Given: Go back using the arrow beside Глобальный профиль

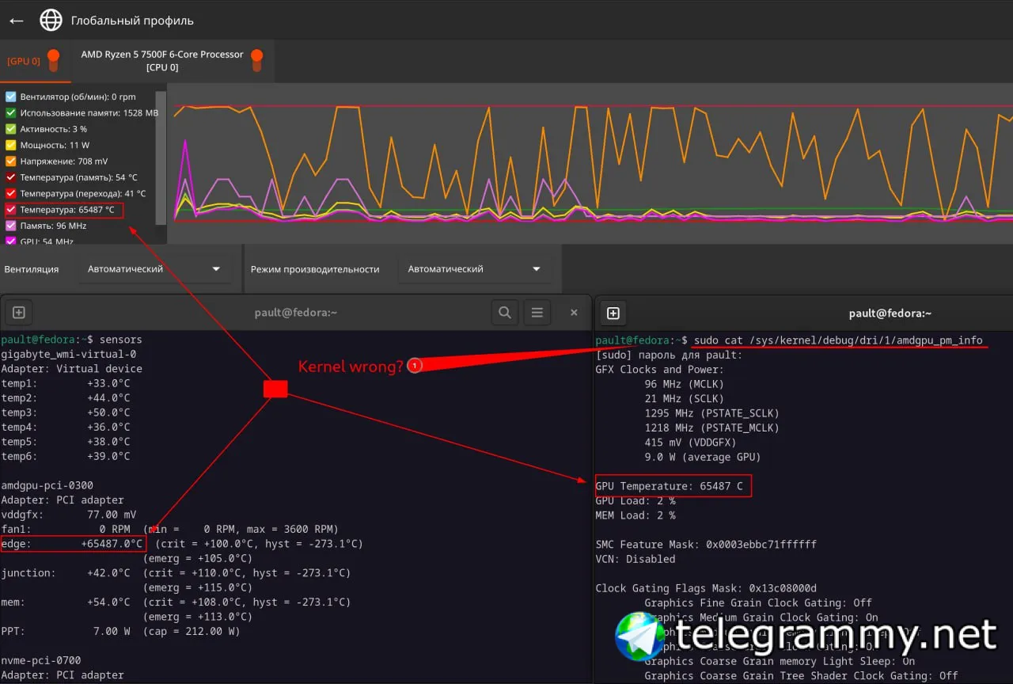Looking at the screenshot, I should [16, 21].
